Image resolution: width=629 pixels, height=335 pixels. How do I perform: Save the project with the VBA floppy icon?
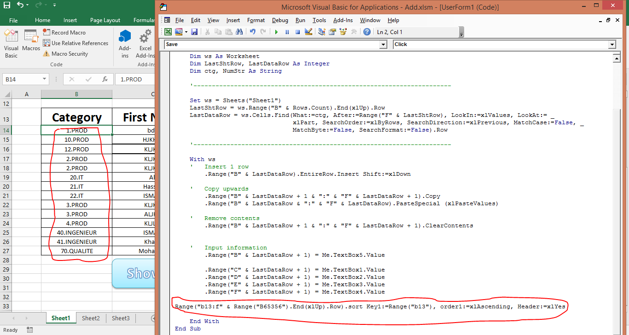pos(194,32)
